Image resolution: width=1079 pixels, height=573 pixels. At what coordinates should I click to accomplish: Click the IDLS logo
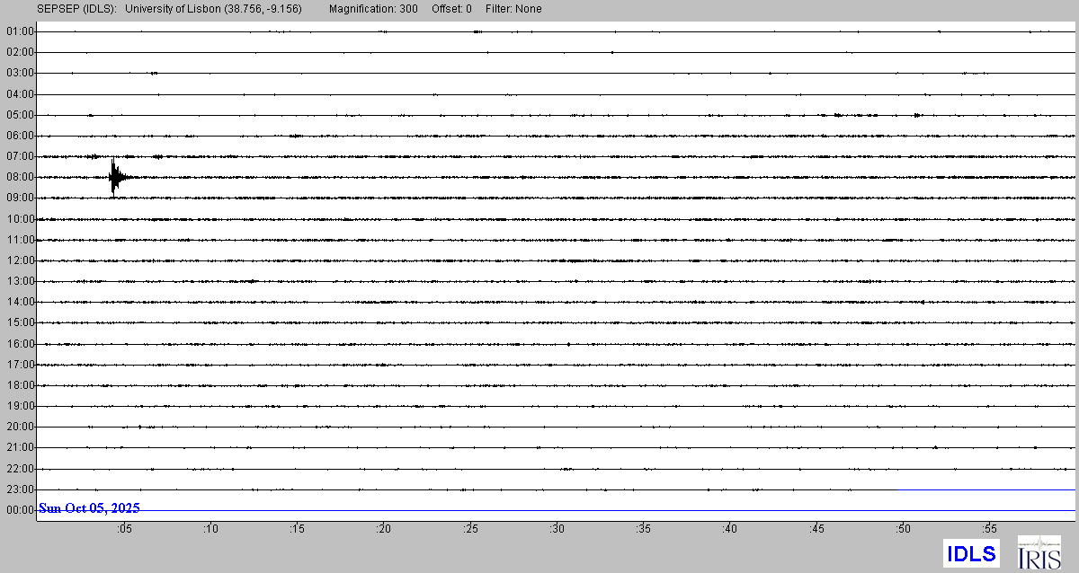[971, 553]
